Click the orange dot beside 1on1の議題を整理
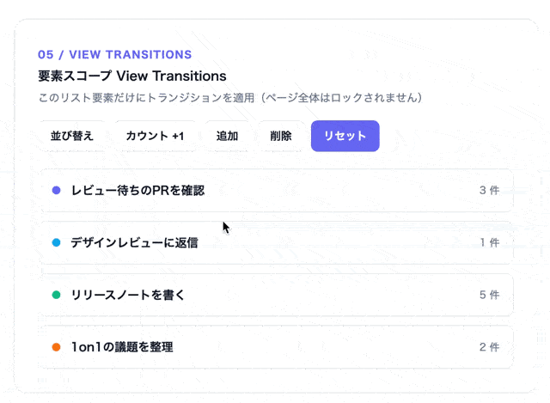The height and width of the screenshot is (403, 550). point(57,347)
